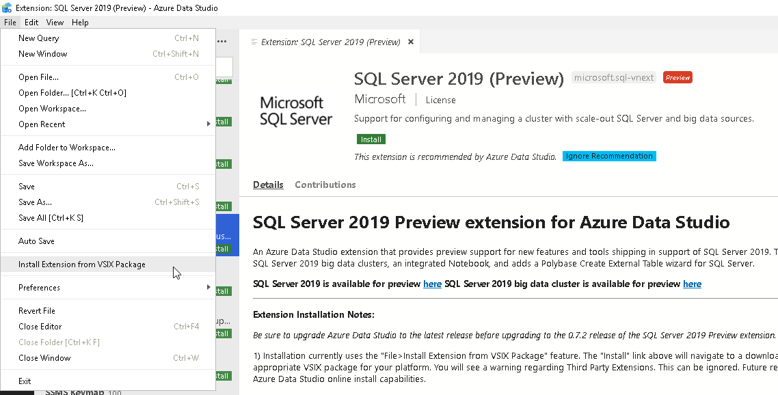Viewport: 778px width, 395px height.
Task: Choose Install Extension from VSIX Package
Action: click(82, 264)
